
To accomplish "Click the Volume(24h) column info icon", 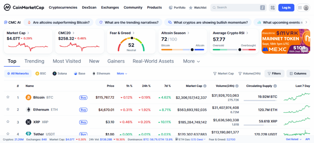I will coord(237,86).
